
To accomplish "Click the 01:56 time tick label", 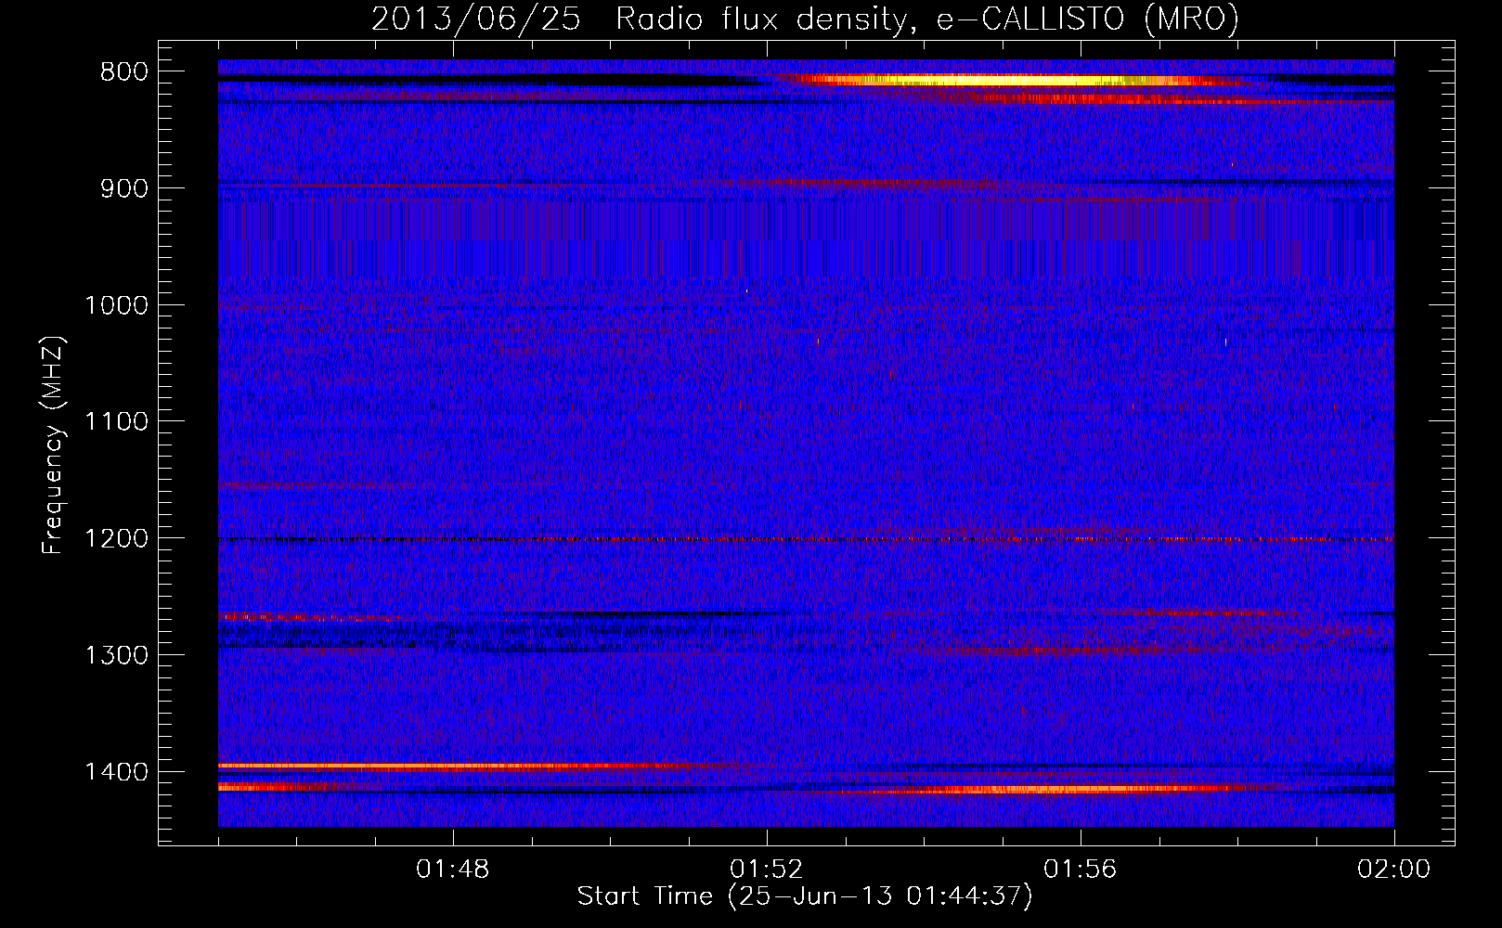I will click(1081, 870).
